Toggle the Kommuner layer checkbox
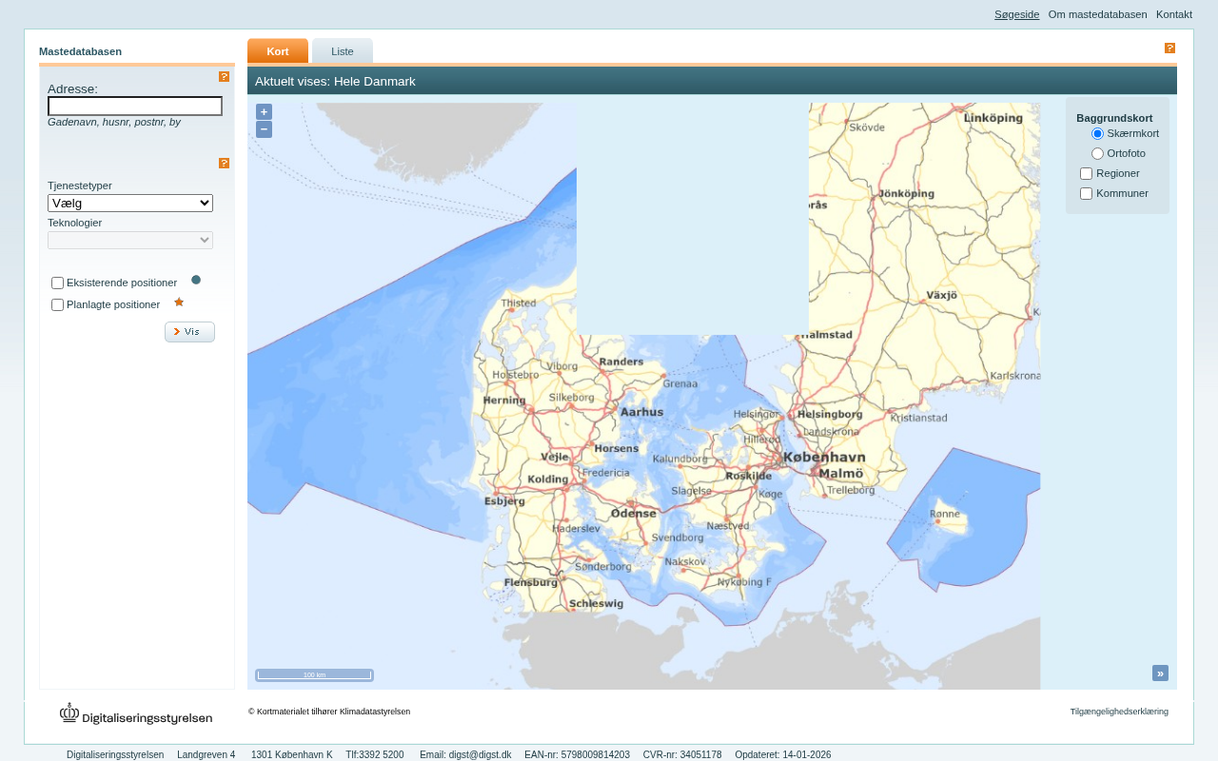 tap(1086, 194)
